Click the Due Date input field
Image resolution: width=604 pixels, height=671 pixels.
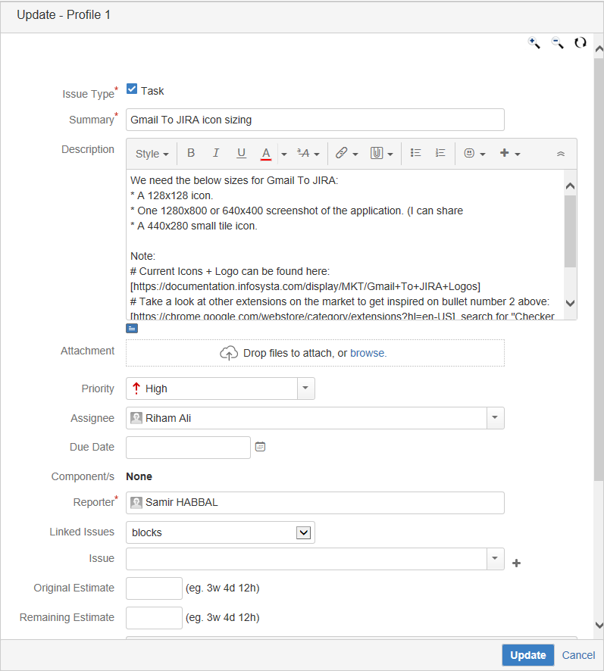(x=188, y=447)
